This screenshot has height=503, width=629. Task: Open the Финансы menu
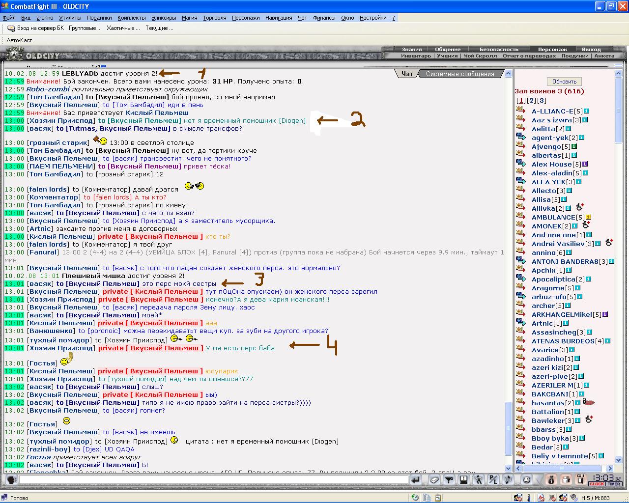pos(324,18)
